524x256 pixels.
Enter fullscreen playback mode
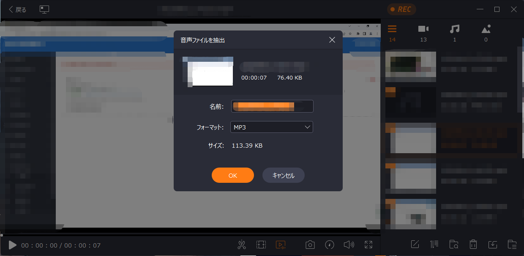tap(368, 245)
